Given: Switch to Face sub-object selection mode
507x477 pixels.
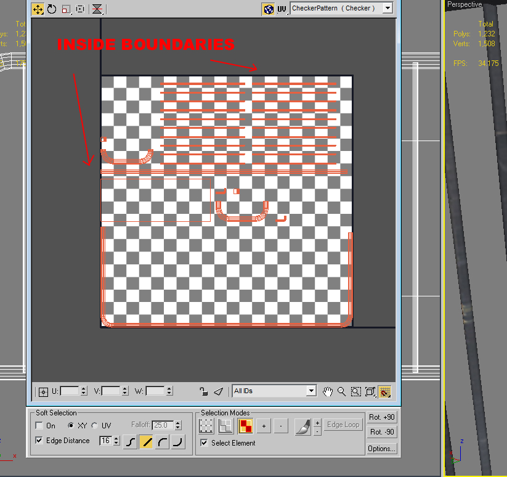Looking at the screenshot, I should [246, 425].
